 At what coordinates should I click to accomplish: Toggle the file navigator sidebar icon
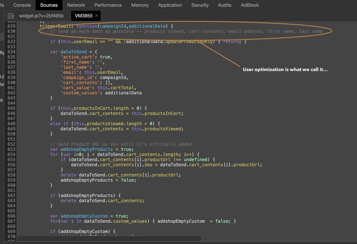pos(11,16)
